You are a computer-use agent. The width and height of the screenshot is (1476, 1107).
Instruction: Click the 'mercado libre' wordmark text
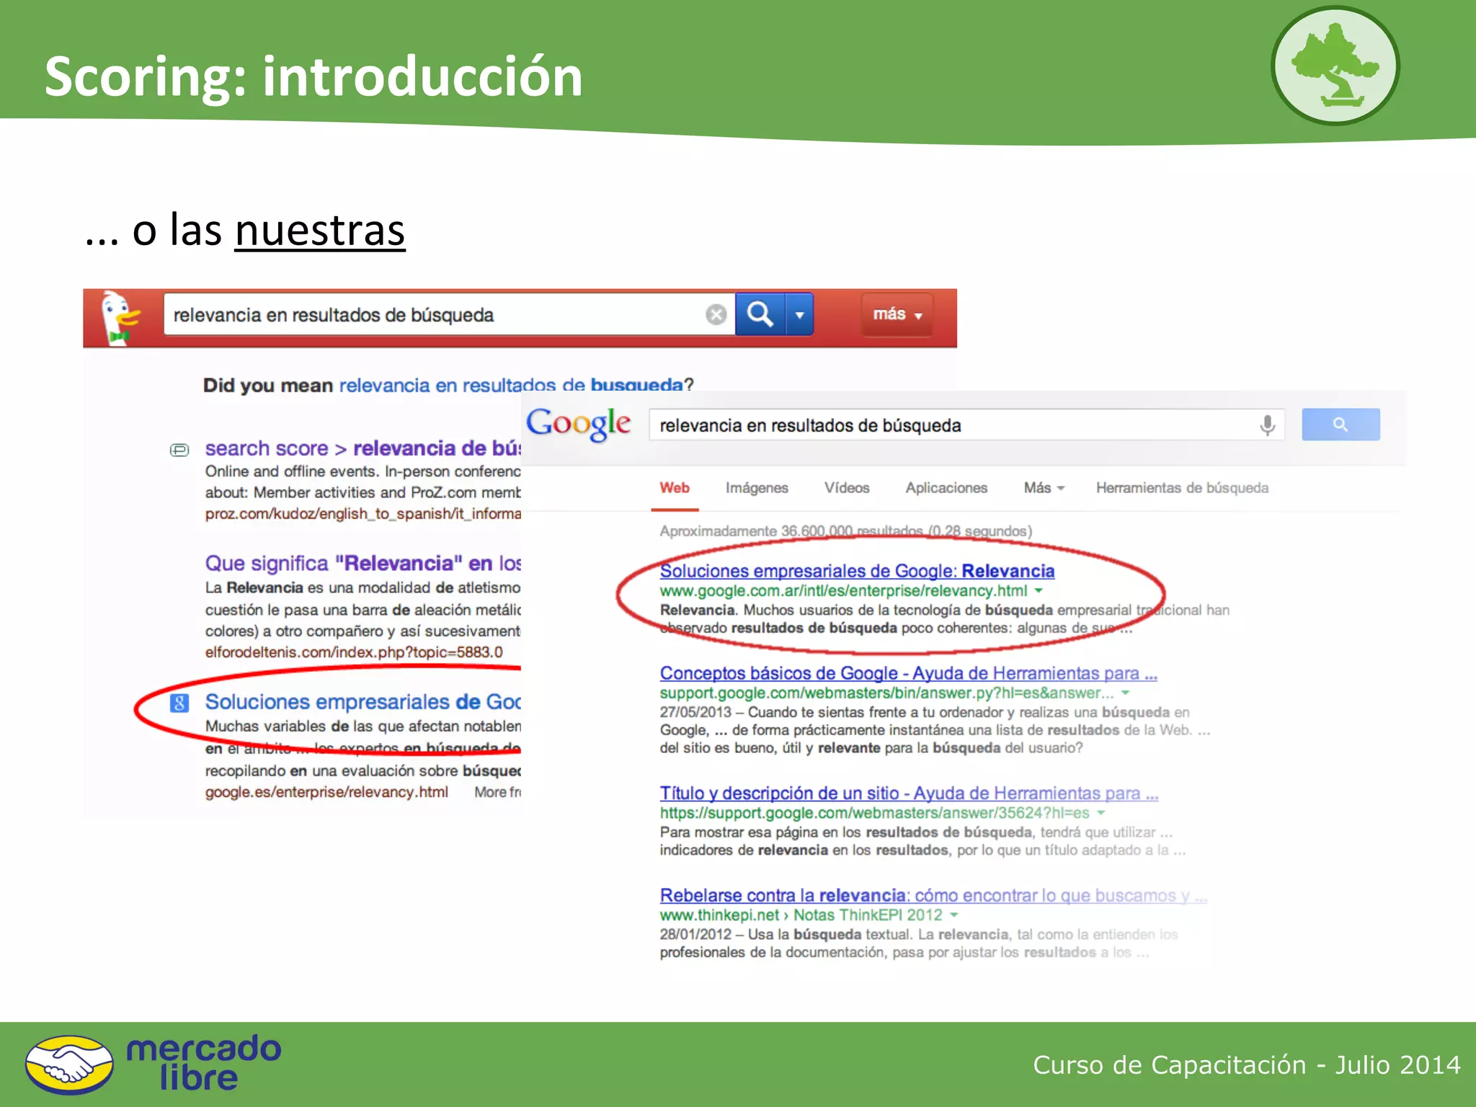click(x=203, y=1063)
